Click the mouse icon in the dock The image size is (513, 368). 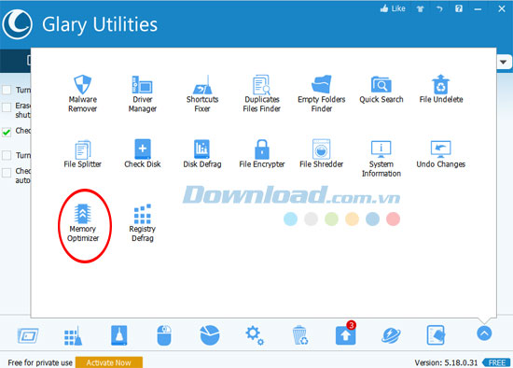point(164,335)
